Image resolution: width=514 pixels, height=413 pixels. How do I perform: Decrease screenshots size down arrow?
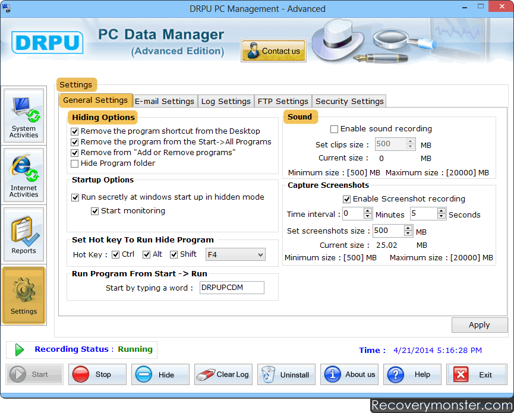pyautogui.click(x=408, y=234)
